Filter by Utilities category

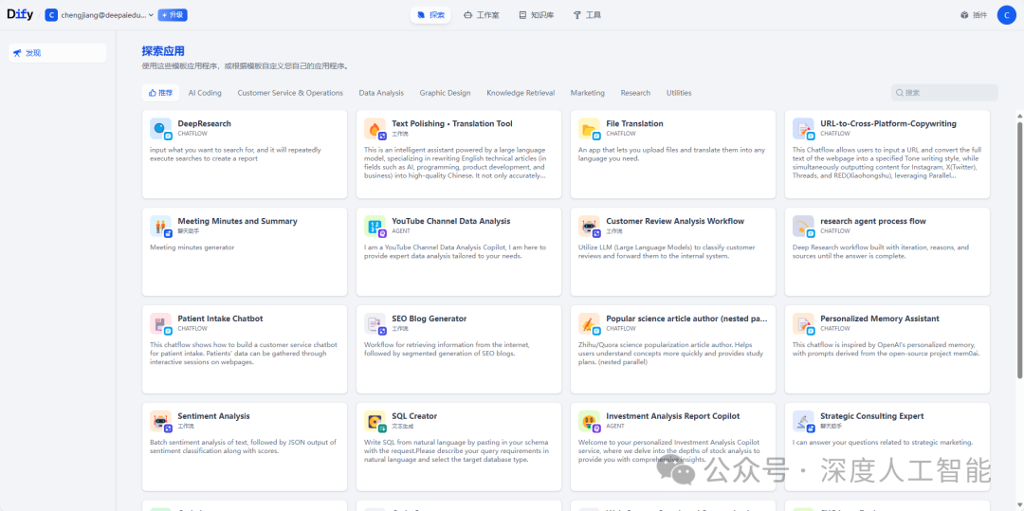[679, 93]
